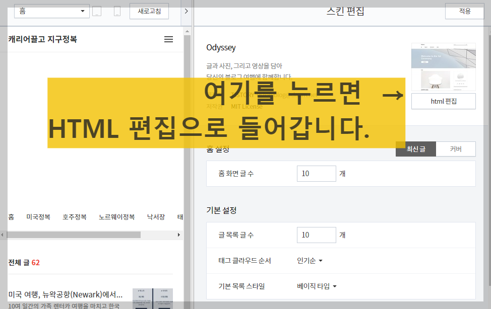Screen dimensions: 491x309
Task: Click the preview horizontal scrollbar thumb
Action: click(74, 235)
